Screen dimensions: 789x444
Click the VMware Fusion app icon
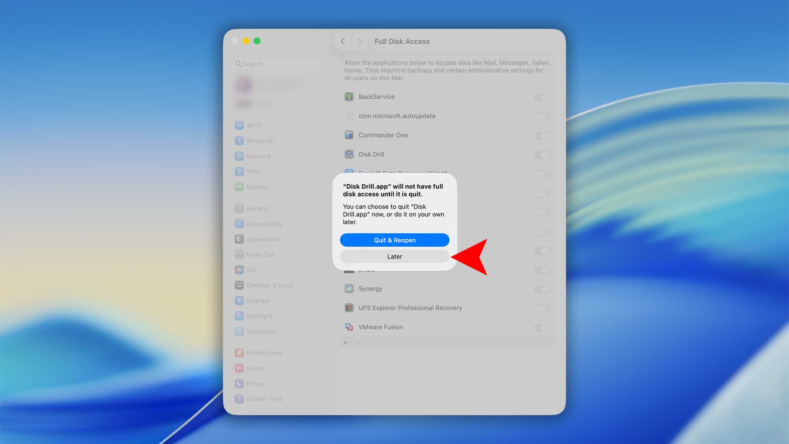pyautogui.click(x=349, y=327)
